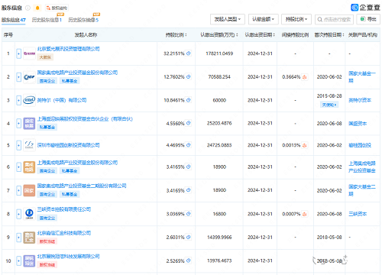This screenshot has width=382, height=275.
Task: Click the company logo in row 5
Action: point(29,145)
